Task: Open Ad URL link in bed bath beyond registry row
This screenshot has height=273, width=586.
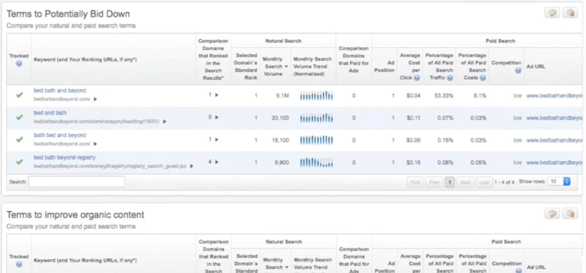Action: point(554,163)
